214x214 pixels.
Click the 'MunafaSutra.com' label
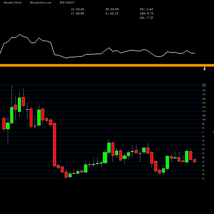(41, 3)
